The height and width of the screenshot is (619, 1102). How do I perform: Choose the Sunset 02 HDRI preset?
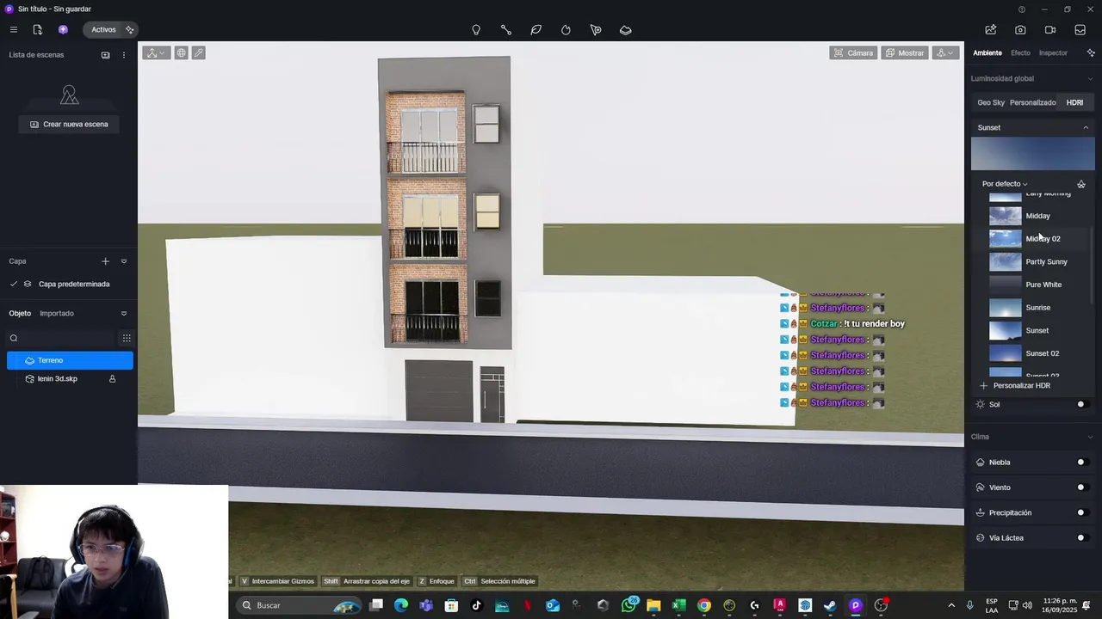(x=1033, y=353)
